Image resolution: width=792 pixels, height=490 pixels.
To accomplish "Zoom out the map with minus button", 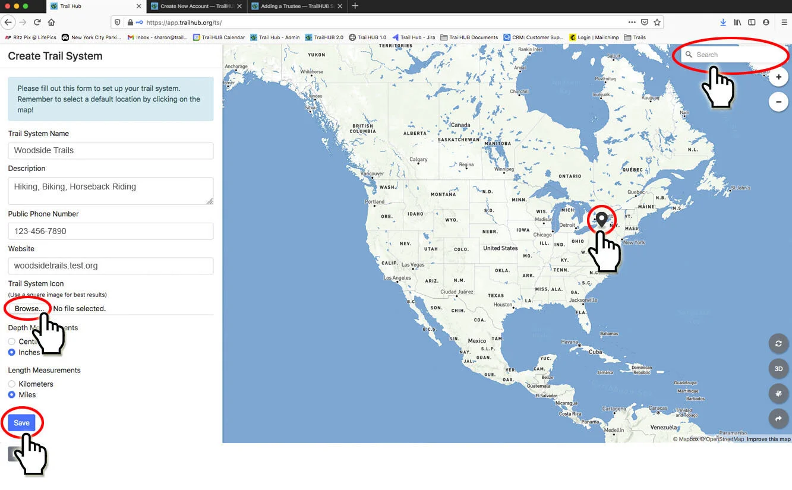I will tap(778, 102).
